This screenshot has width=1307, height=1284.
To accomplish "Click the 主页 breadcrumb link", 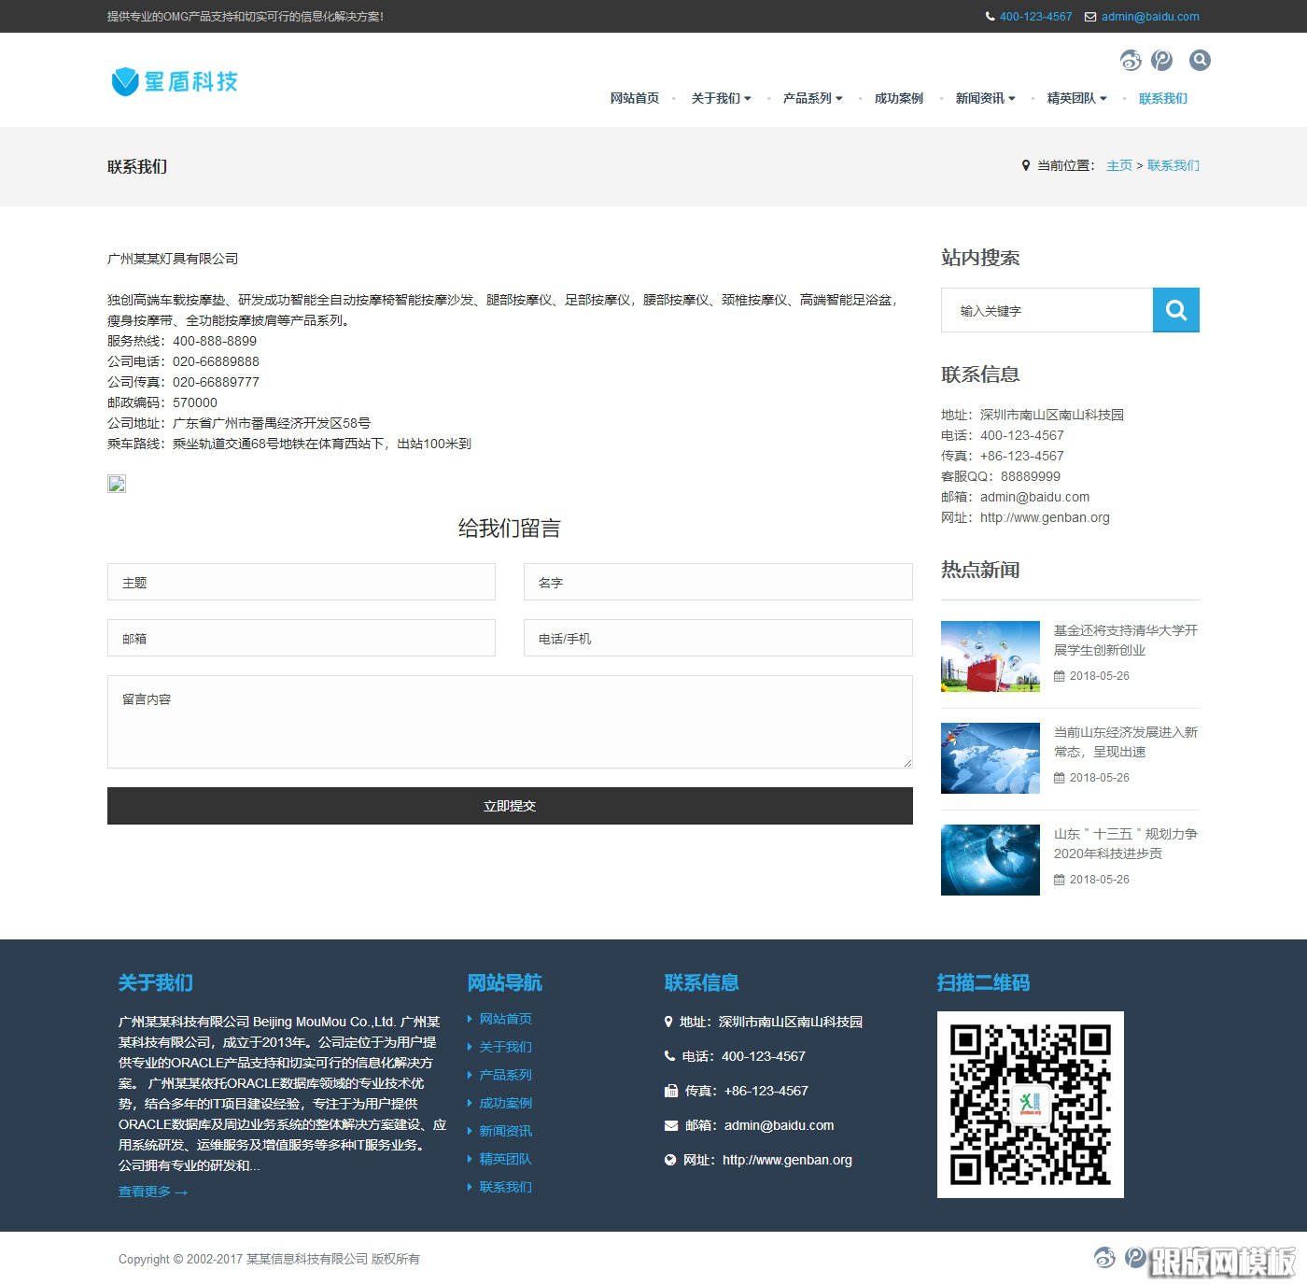I will coord(1118,165).
